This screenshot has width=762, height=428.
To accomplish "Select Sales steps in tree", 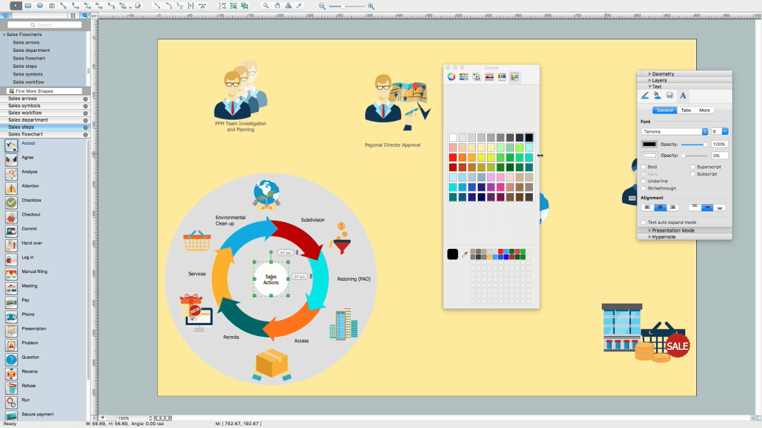I will tap(25, 66).
